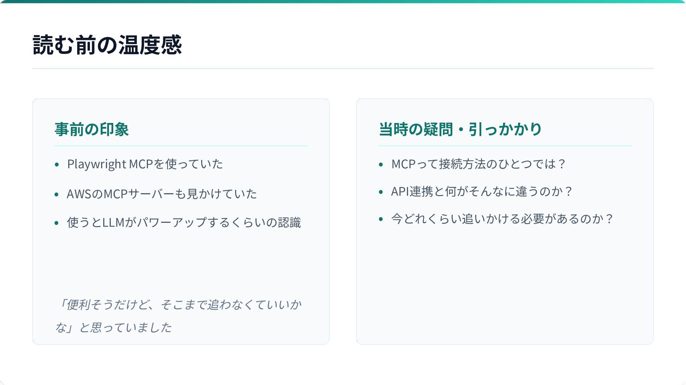This screenshot has width=686, height=385.
Task: Click the divider line under the slide title
Action: tap(343, 68)
